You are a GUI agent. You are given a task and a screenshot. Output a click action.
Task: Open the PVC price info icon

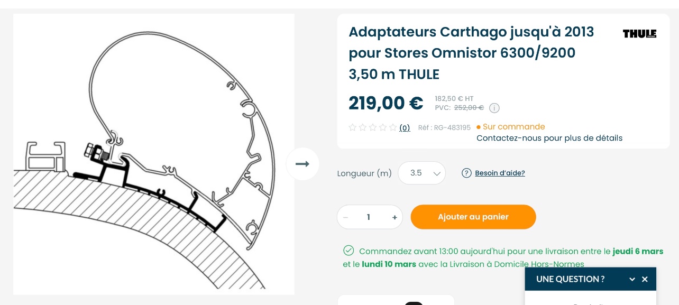tap(494, 108)
